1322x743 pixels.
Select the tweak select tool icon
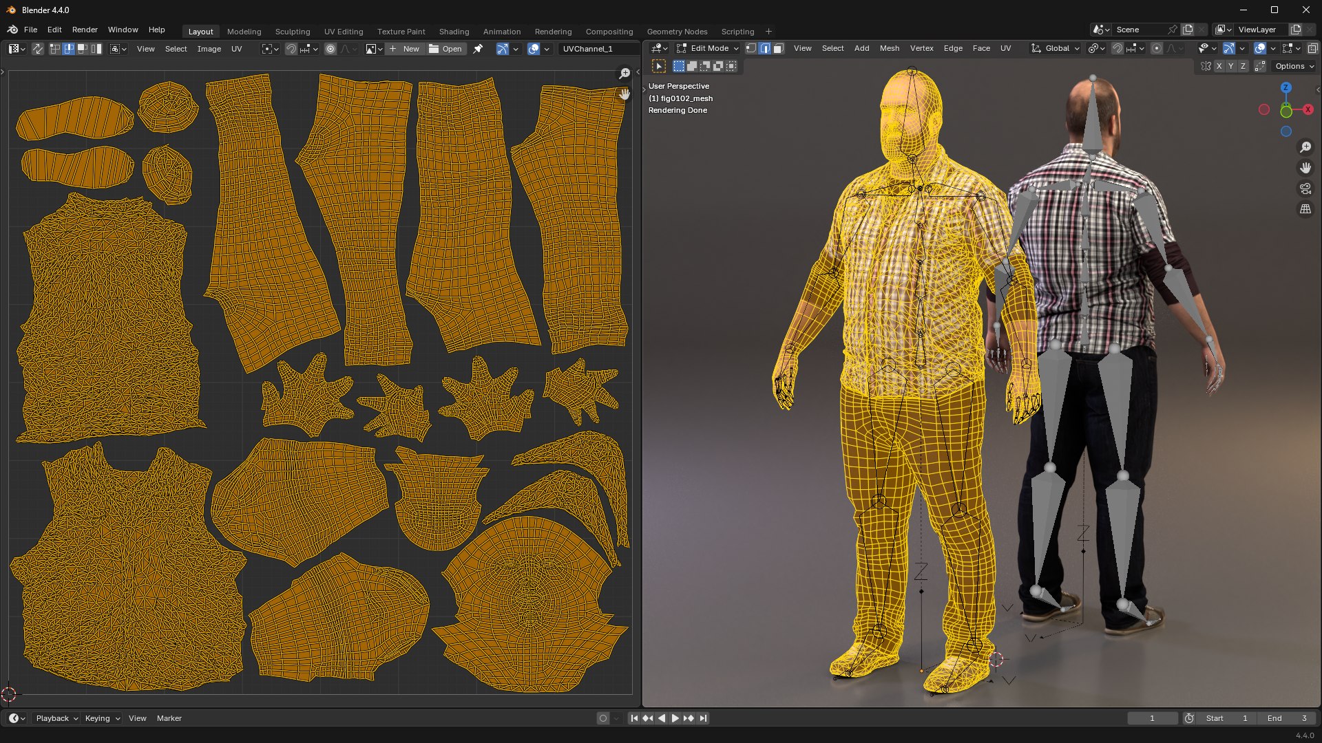coord(659,66)
